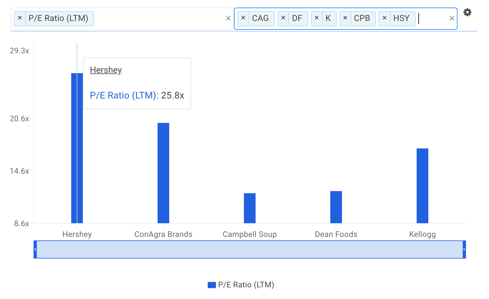
Task: Select the Hershey bar in the chart
Action: (x=77, y=148)
